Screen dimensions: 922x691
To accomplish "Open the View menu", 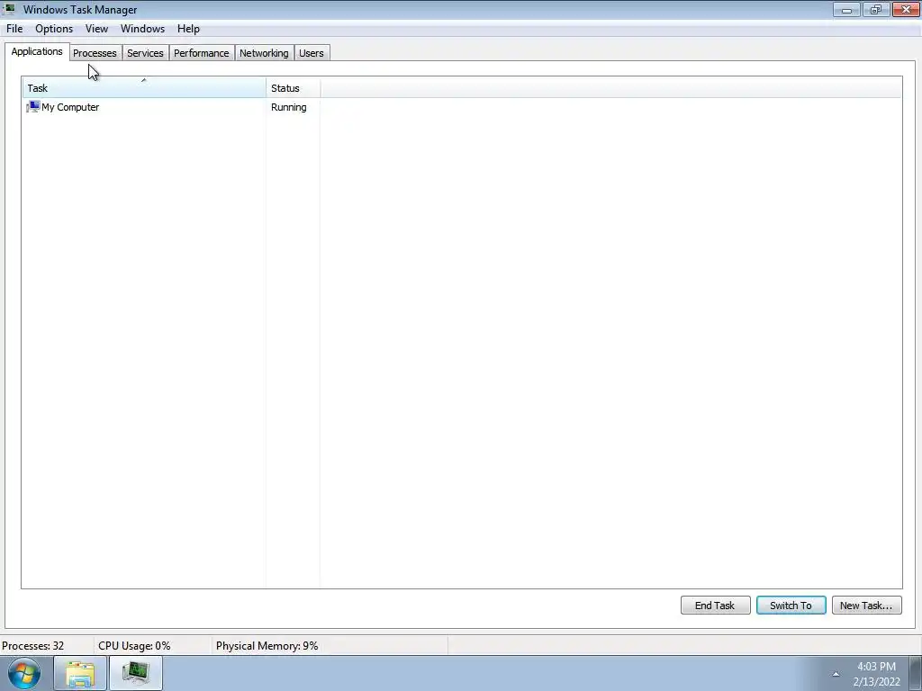I will click(96, 29).
